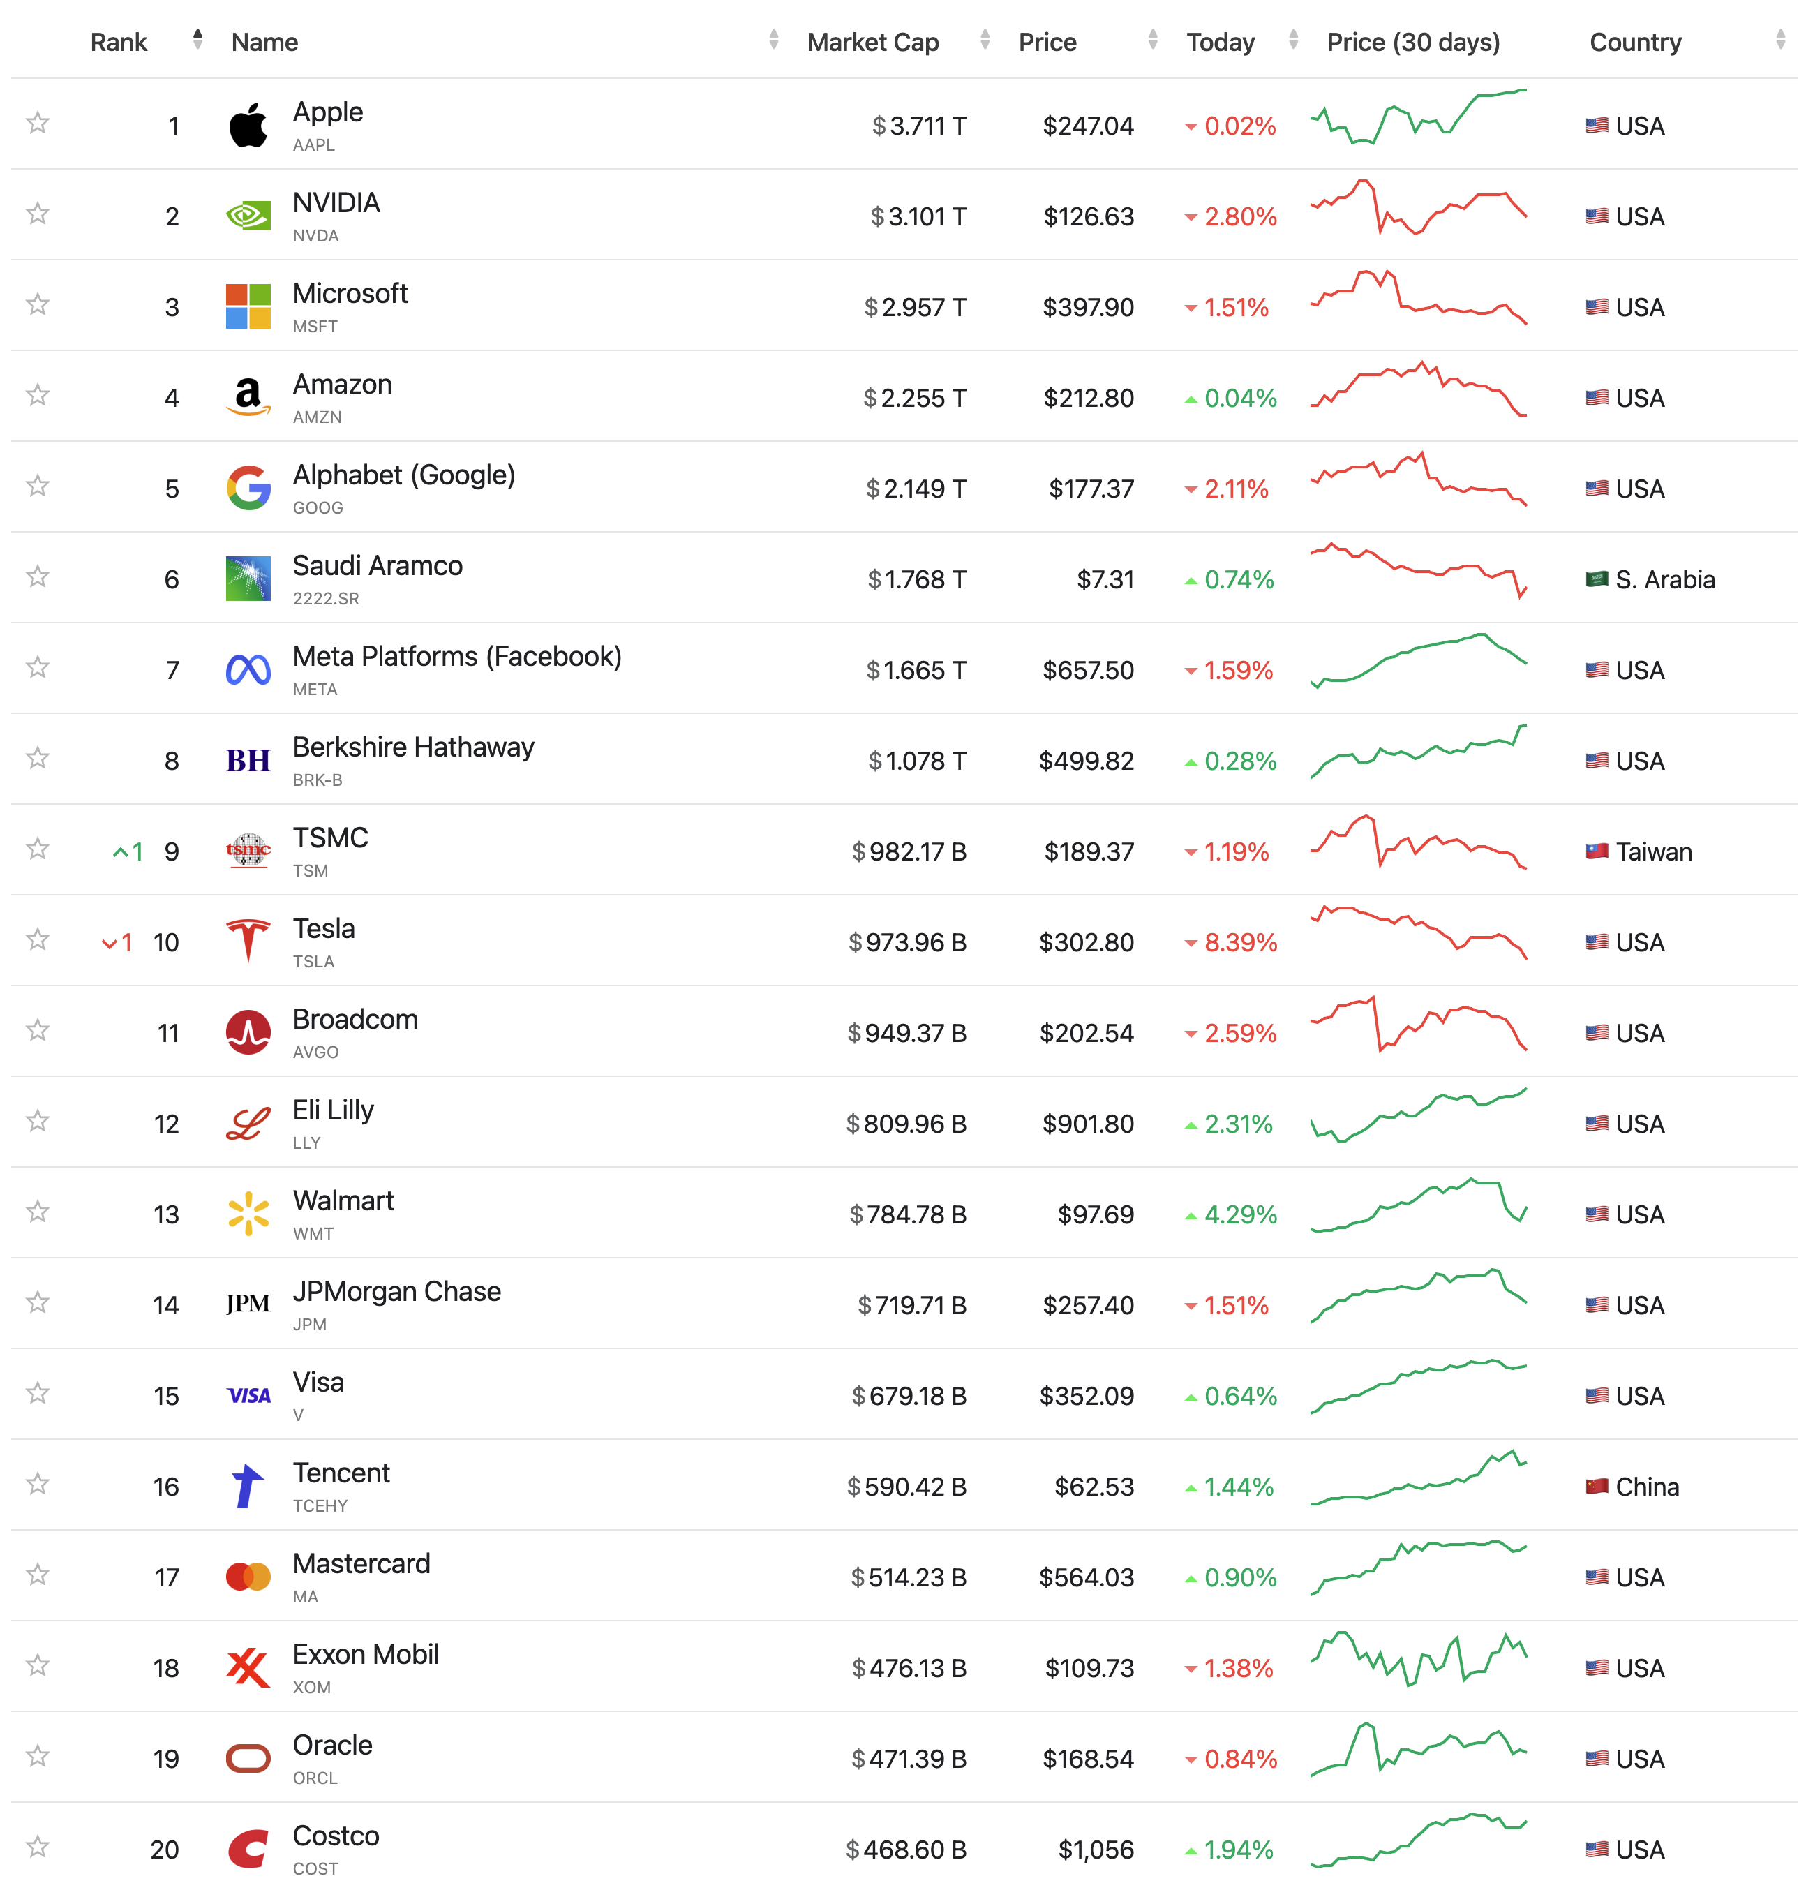Screen dimensions: 1806x1890
Task: Click the Broadcom logo icon
Action: point(248,1032)
